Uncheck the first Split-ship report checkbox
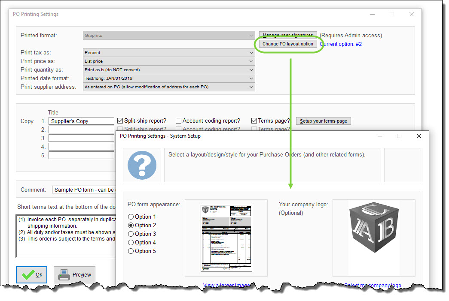The image size is (449, 301). pyautogui.click(x=120, y=121)
